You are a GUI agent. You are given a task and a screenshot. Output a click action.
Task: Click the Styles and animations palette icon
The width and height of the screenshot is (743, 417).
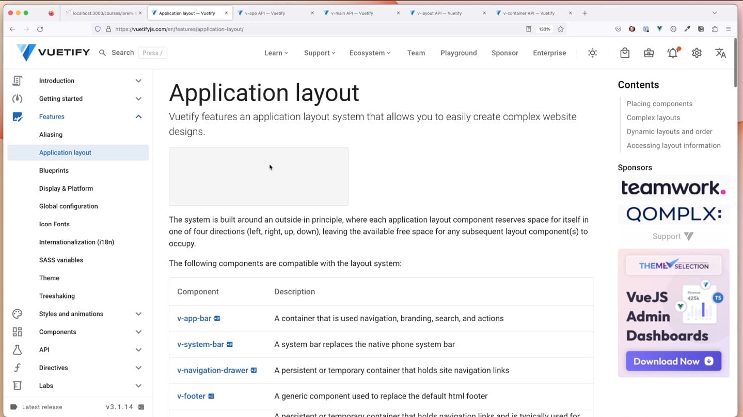pos(17,313)
